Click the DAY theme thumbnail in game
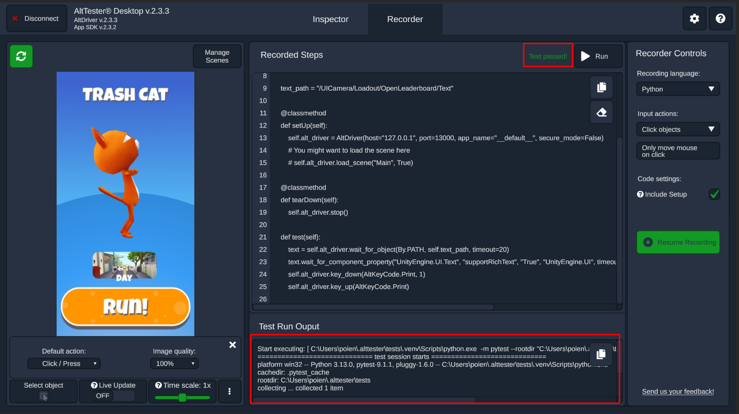 pyautogui.click(x=124, y=266)
